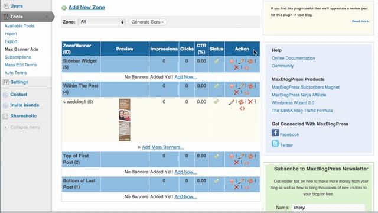Screen dimensions: 378x213
Task: Delete the wedding1 banner with red X
Action: 250,102
